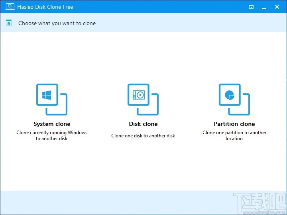Click "Clone one disk to another disk" text
This screenshot has height=215, width=287.
pos(143,136)
